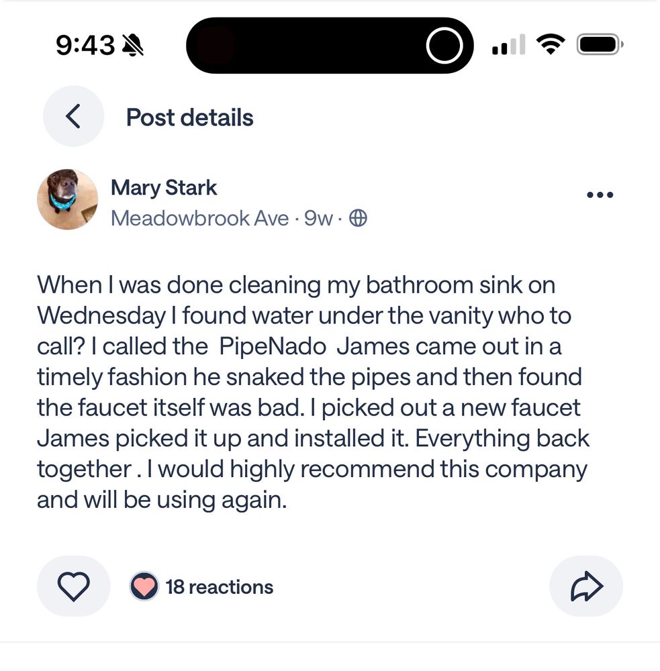Screen dimensions: 660x671
Task: Tap the circle indicator in Dynamic Island
Action: coord(444,46)
